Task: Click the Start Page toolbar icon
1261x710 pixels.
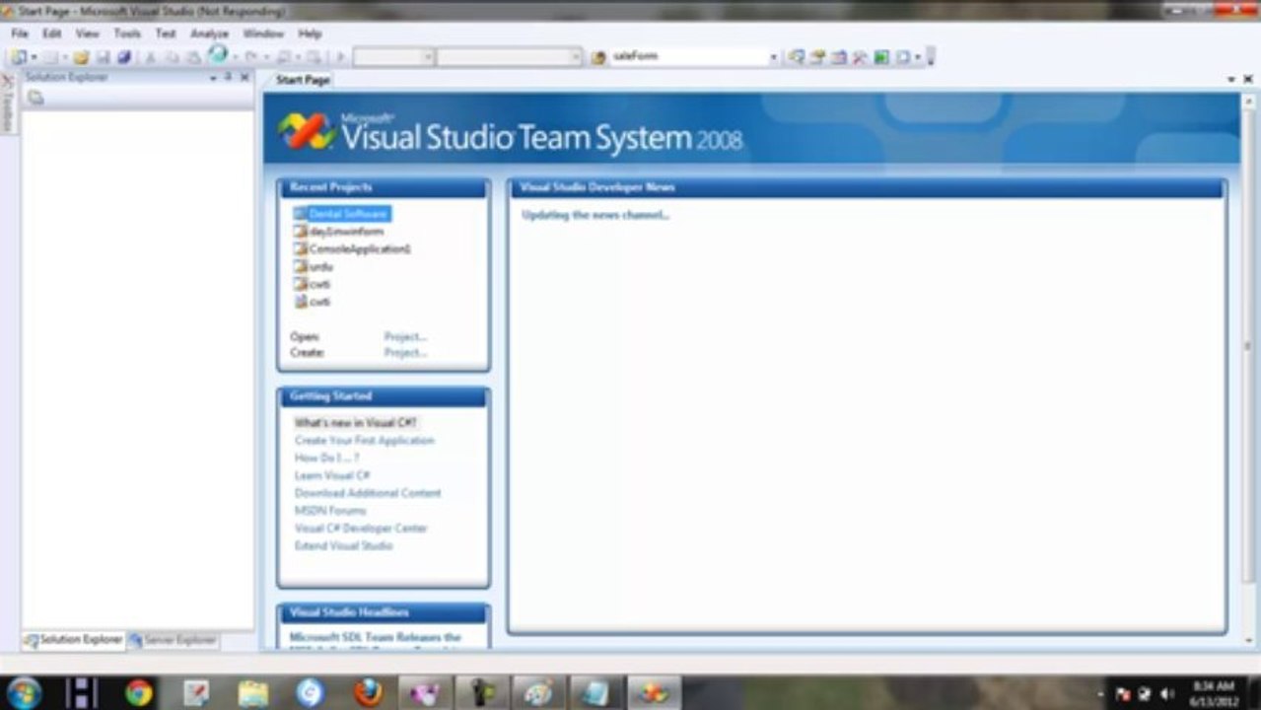Action: [881, 57]
